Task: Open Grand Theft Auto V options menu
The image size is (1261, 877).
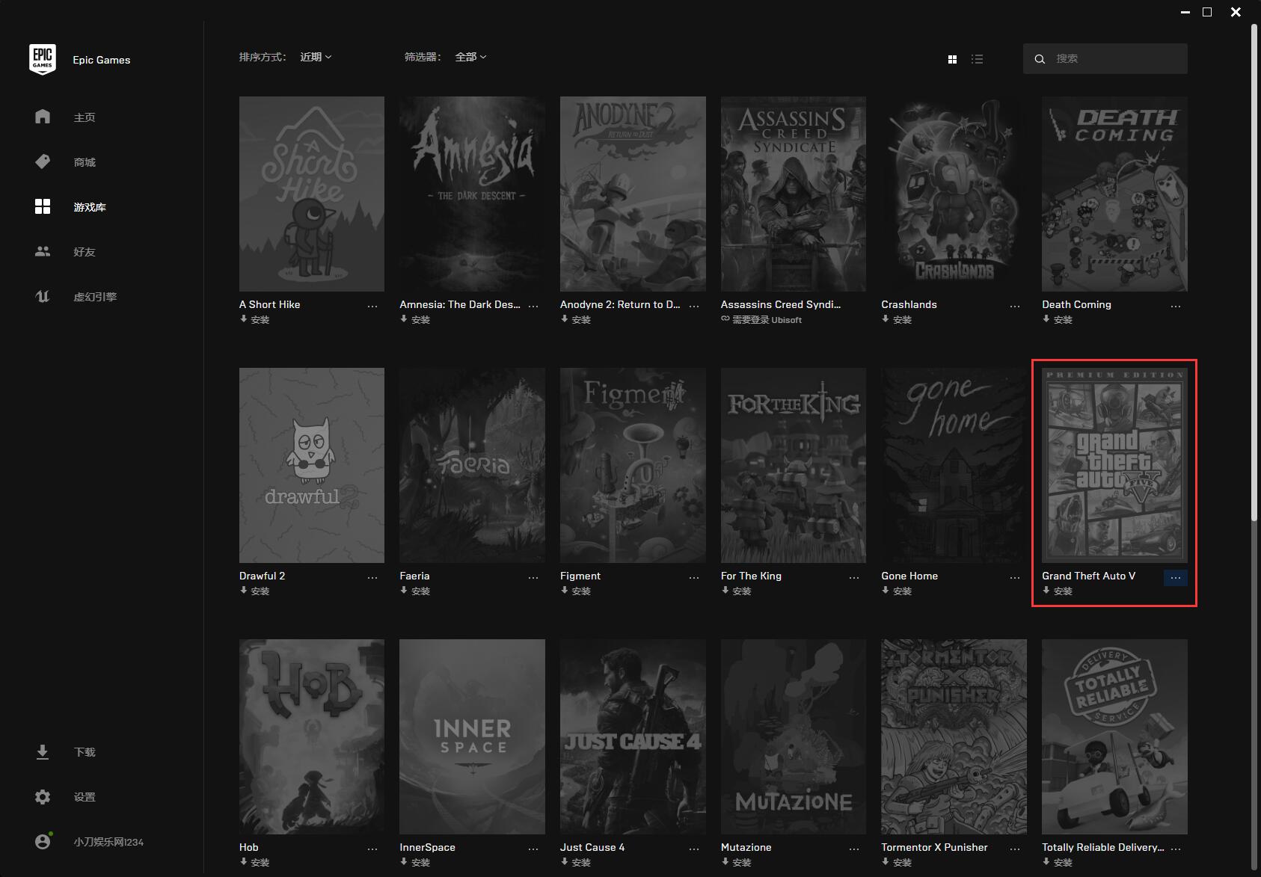Action: tap(1175, 578)
